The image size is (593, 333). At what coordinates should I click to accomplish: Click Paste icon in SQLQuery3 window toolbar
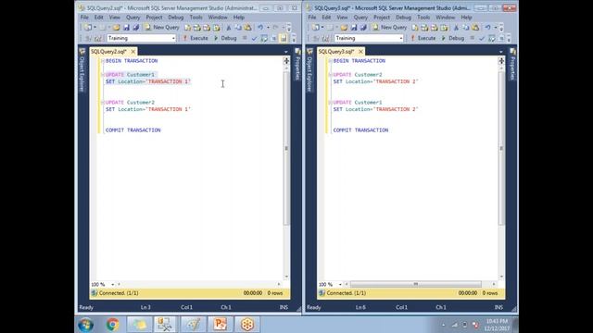475,28
